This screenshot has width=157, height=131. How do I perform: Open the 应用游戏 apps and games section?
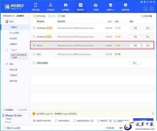coord(51,7)
